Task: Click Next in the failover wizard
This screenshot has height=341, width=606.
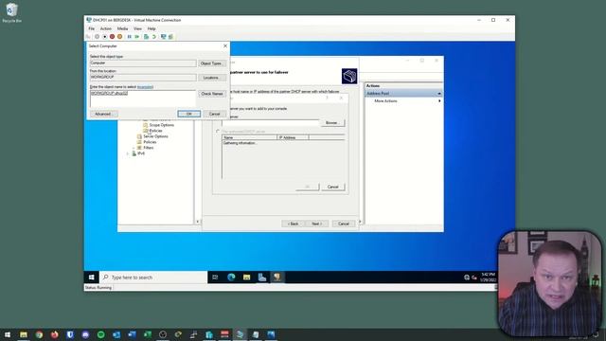Action: coord(317,224)
